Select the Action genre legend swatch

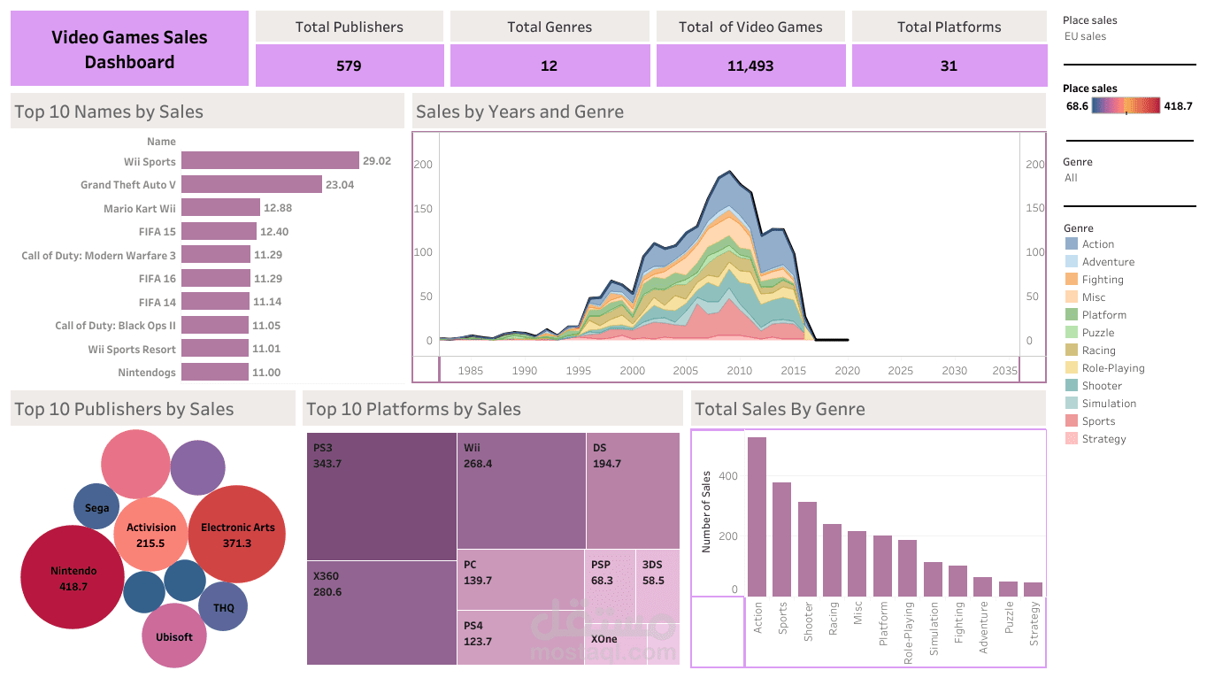1071,244
